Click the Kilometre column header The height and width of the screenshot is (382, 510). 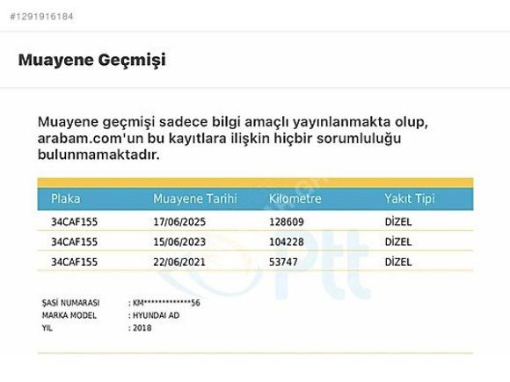coord(295,198)
